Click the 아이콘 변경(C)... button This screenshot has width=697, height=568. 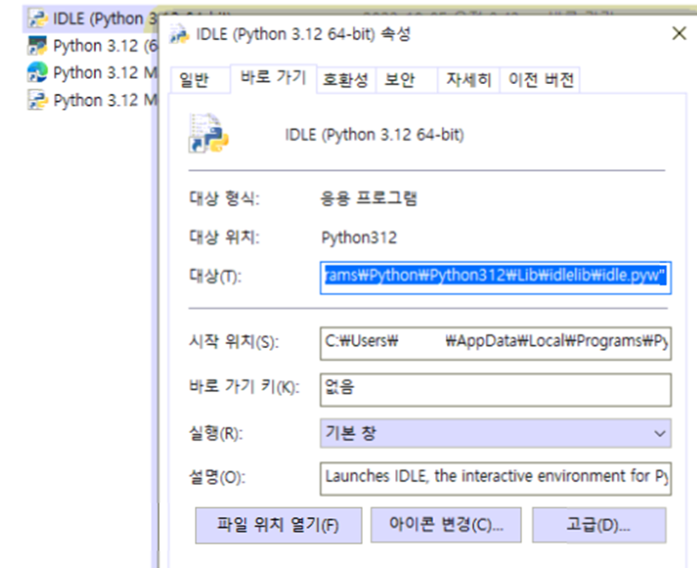tap(446, 526)
